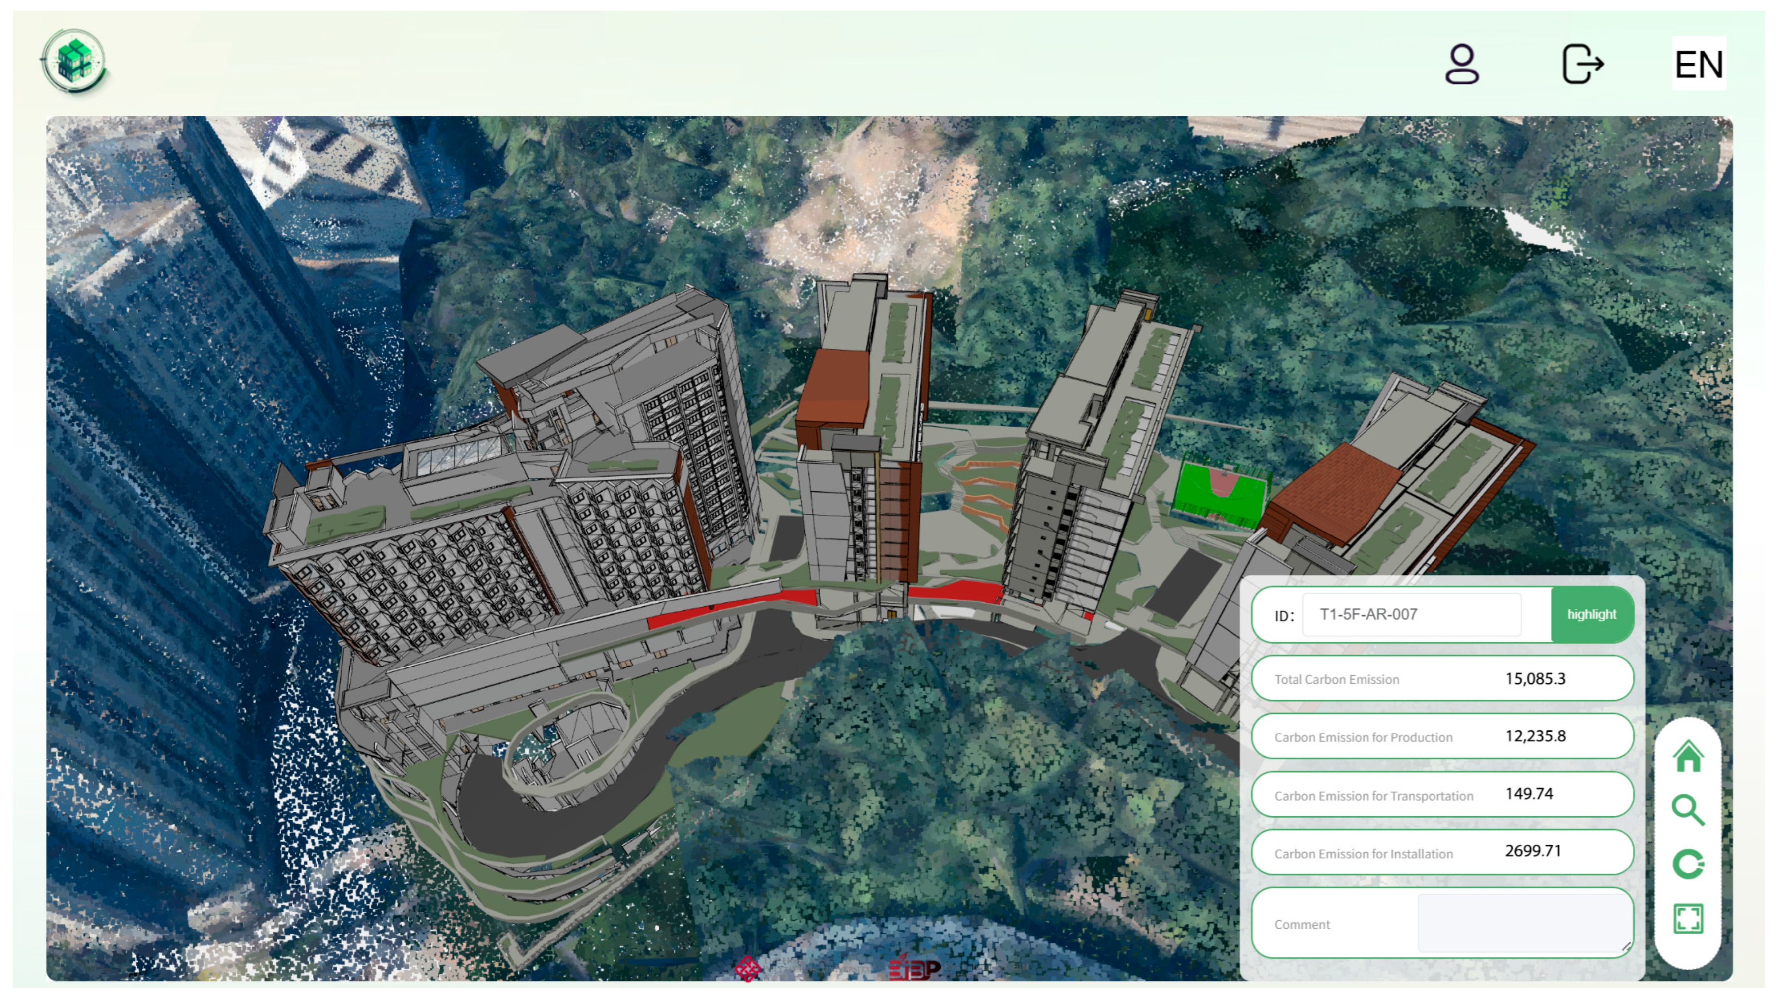This screenshot has height=1001, width=1776.
Task: Select the Total Carbon Emission value
Action: (x=1535, y=679)
